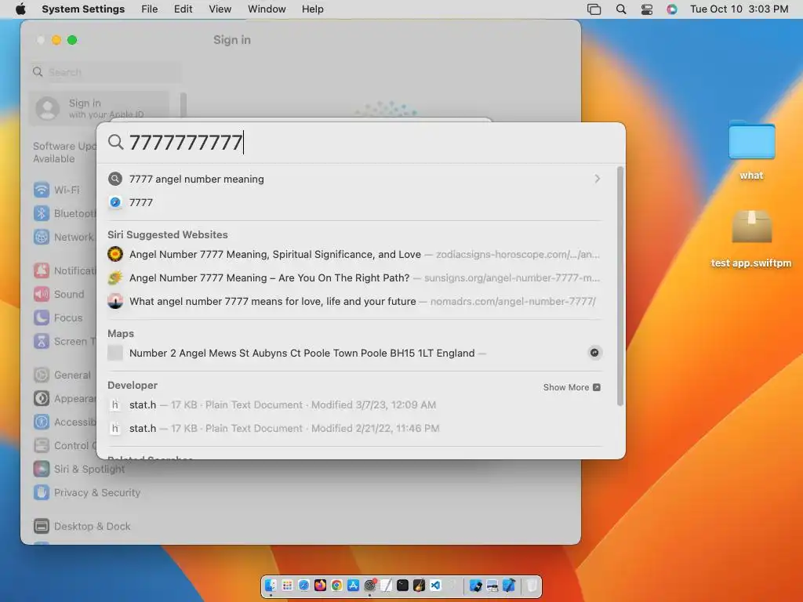Open Spotlight magnifier in menu bar
Viewport: 803px width, 602px height.
tap(621, 9)
